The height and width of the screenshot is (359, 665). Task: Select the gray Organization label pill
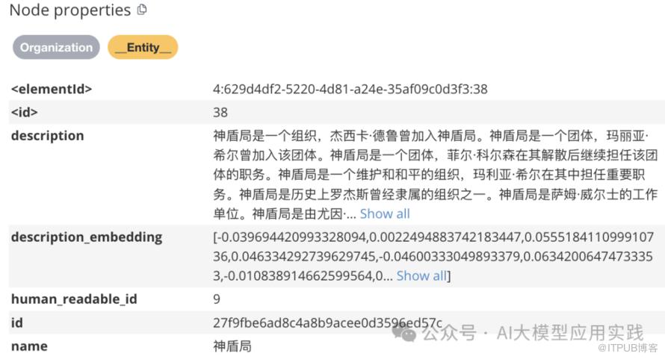pos(56,48)
